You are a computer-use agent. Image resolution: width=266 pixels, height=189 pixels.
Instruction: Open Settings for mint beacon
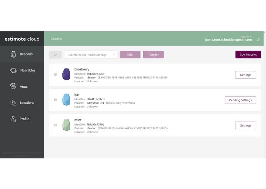click(x=245, y=125)
